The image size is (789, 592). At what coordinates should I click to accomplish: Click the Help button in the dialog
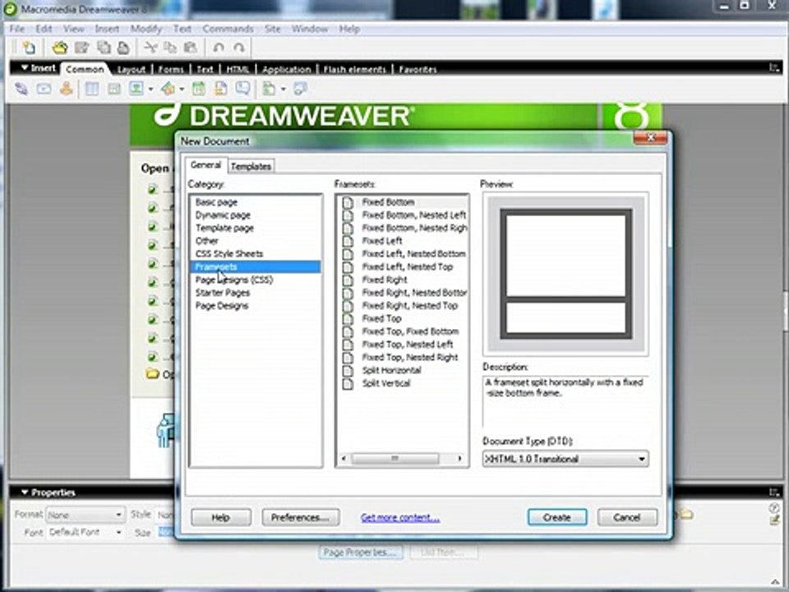point(221,517)
